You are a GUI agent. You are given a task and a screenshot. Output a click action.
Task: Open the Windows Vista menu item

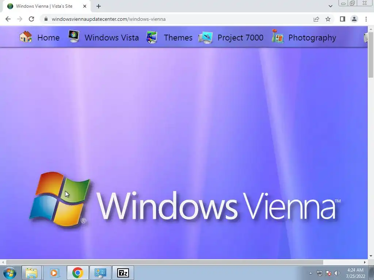112,38
